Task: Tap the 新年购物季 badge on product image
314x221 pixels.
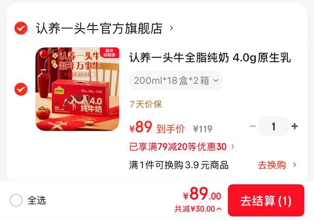Action: (x=109, y=53)
